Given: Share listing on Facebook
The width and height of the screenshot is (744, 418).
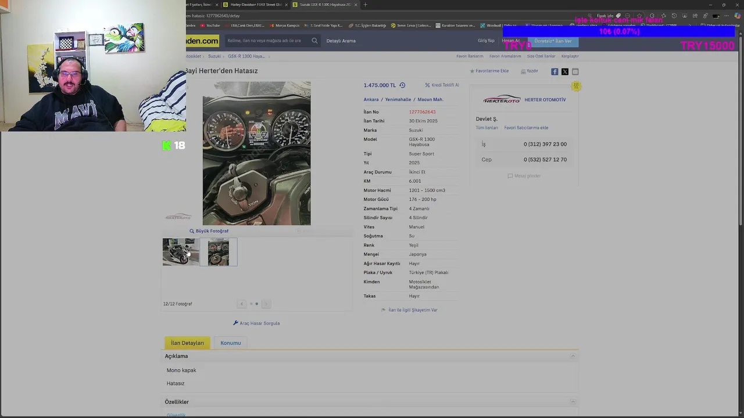Looking at the screenshot, I should click(555, 71).
